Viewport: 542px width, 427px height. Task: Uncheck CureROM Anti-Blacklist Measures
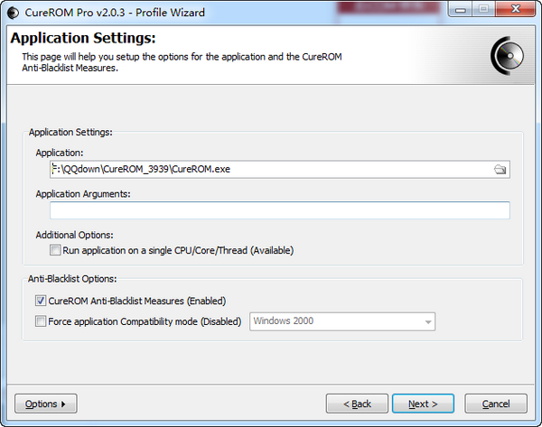coord(41,301)
